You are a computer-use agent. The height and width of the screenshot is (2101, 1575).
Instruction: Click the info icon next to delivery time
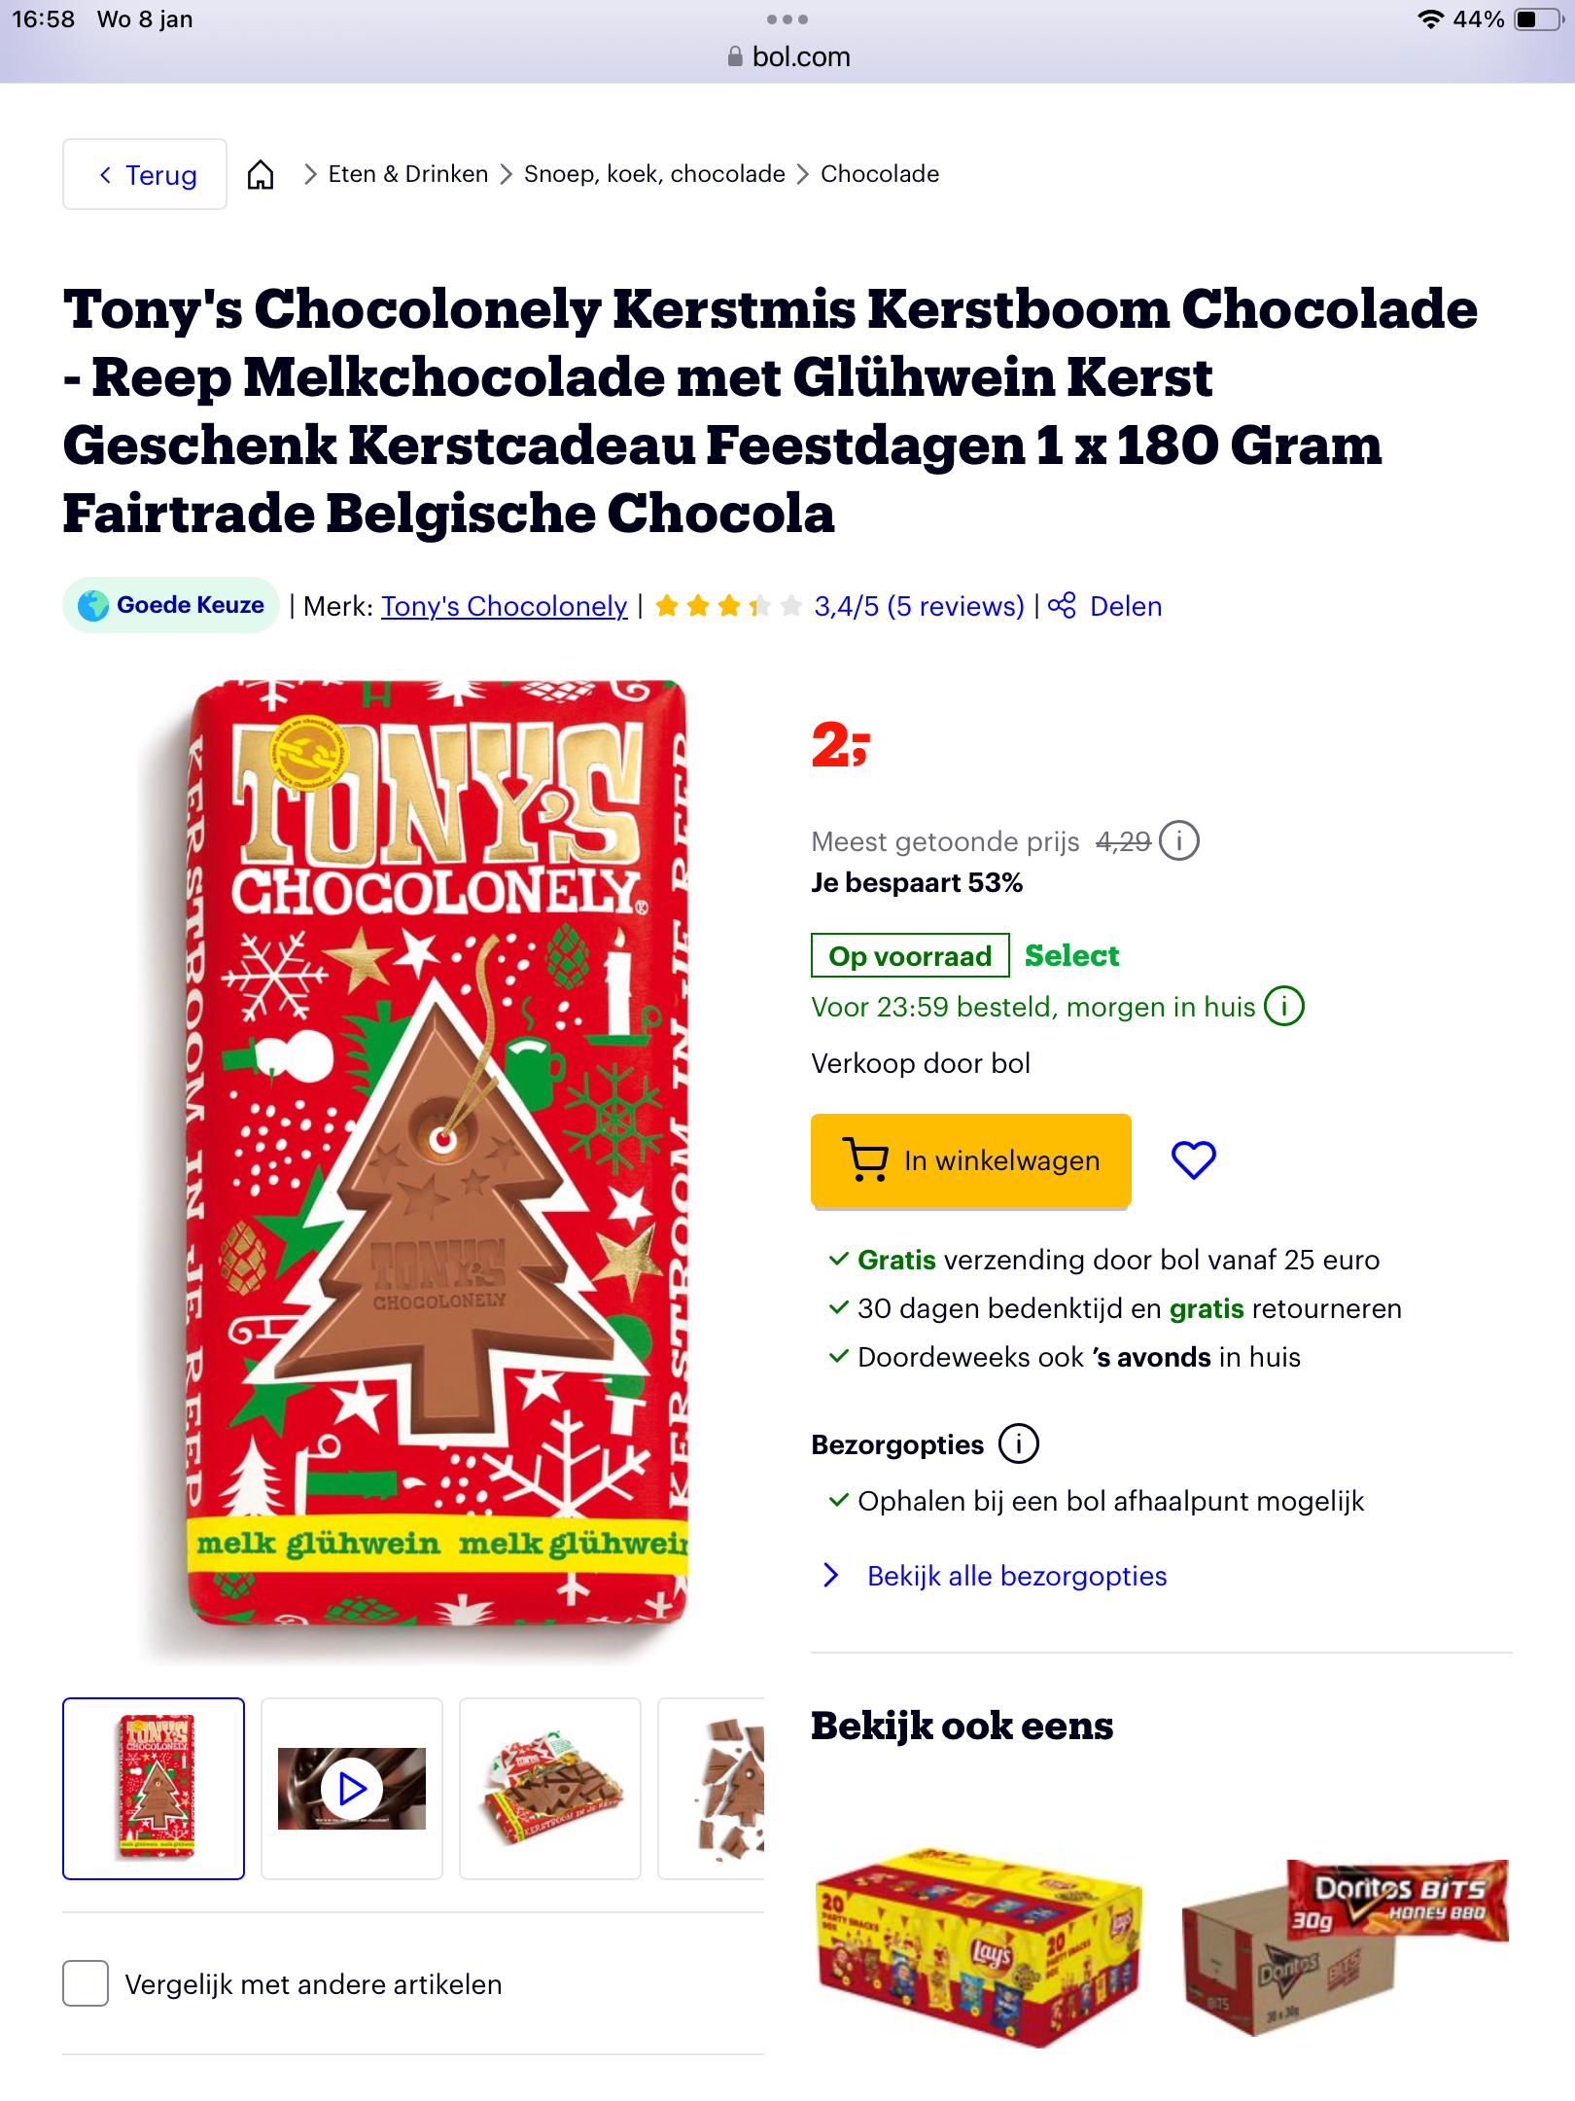point(1285,1007)
